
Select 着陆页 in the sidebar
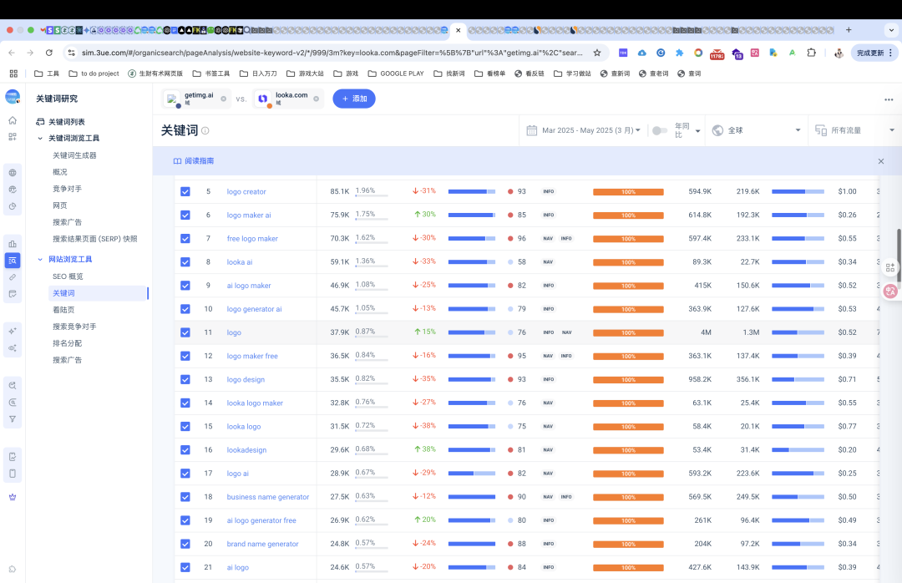pos(63,310)
